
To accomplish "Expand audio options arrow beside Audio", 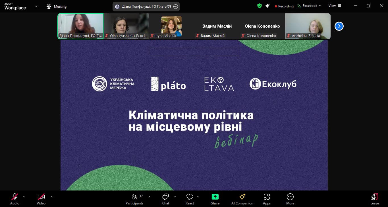I will (x=24, y=196).
